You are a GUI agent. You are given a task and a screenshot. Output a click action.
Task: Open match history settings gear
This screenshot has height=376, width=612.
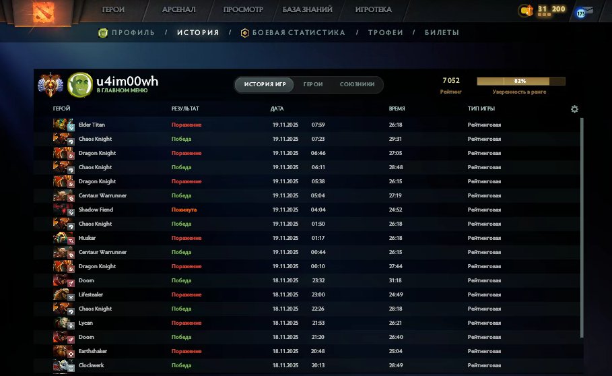(x=574, y=109)
